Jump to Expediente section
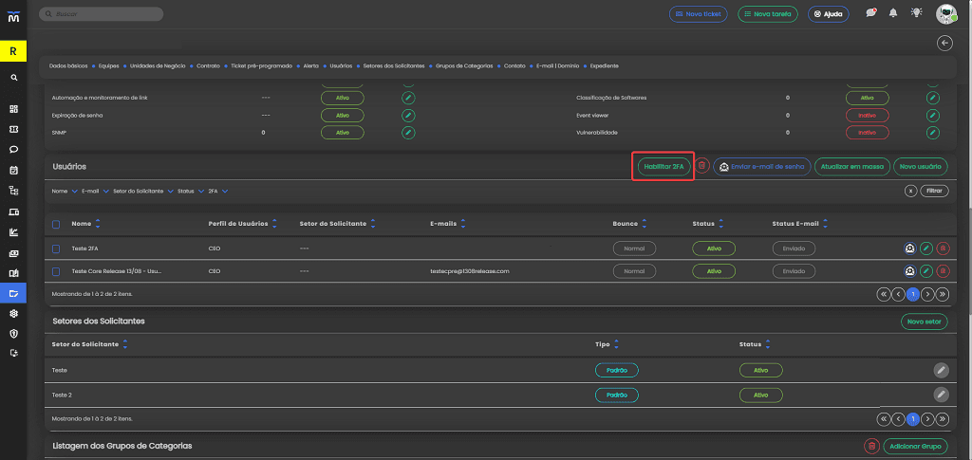972x460 pixels. [x=604, y=65]
